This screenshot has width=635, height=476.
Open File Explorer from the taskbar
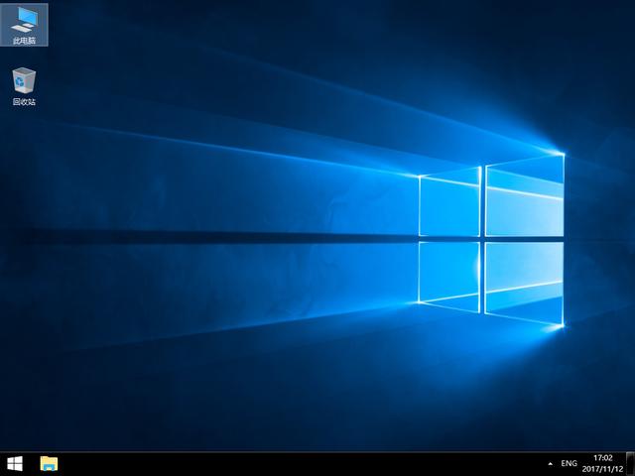(49, 464)
